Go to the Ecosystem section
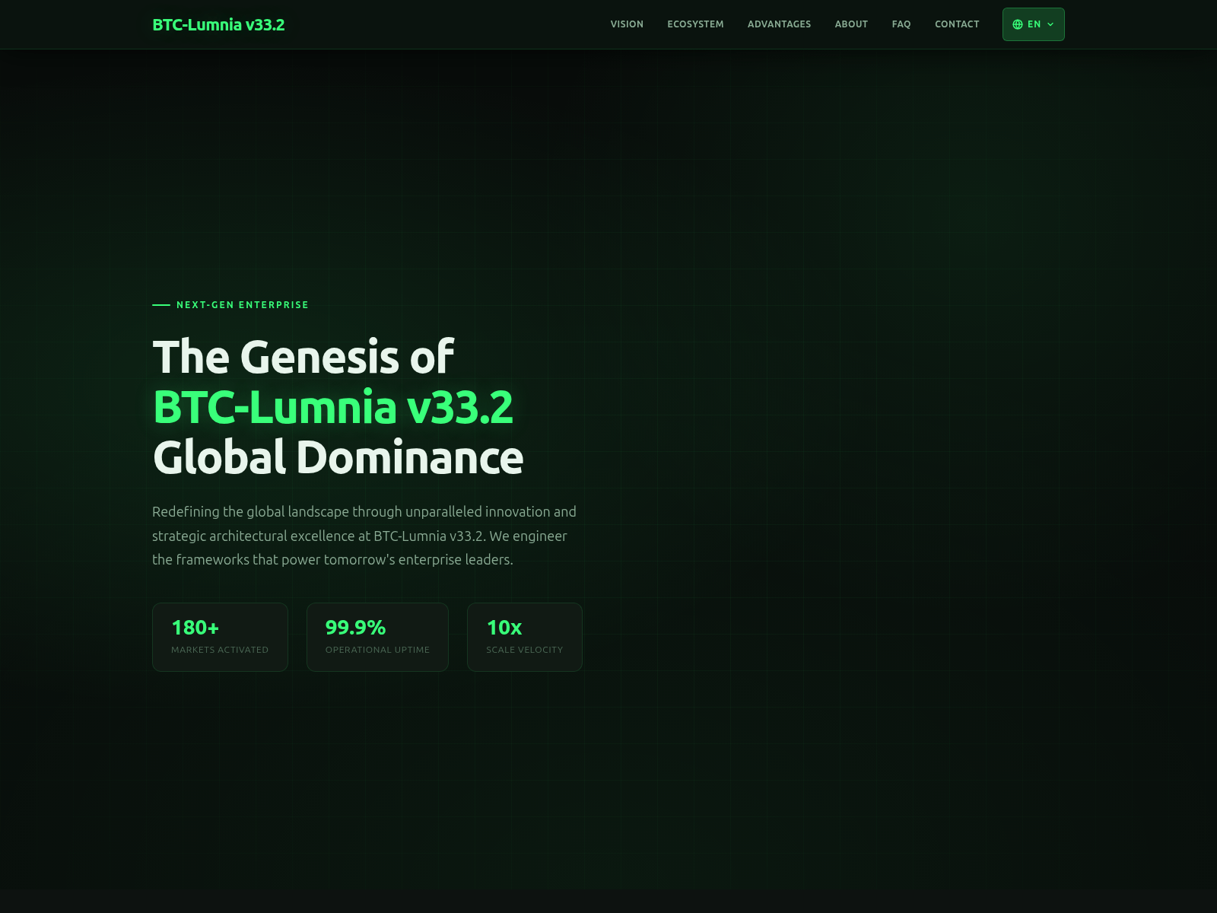The image size is (1217, 913). pos(695,24)
